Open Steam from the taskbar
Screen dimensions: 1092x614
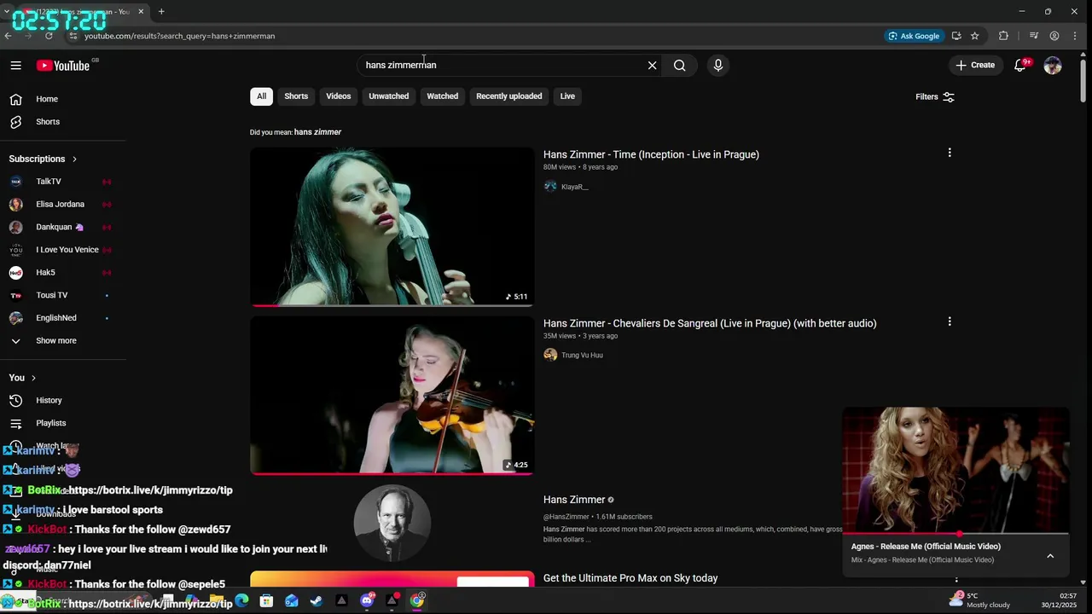[317, 600]
